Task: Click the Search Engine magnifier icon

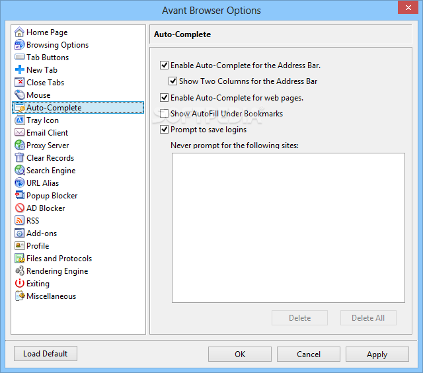Action: click(19, 171)
